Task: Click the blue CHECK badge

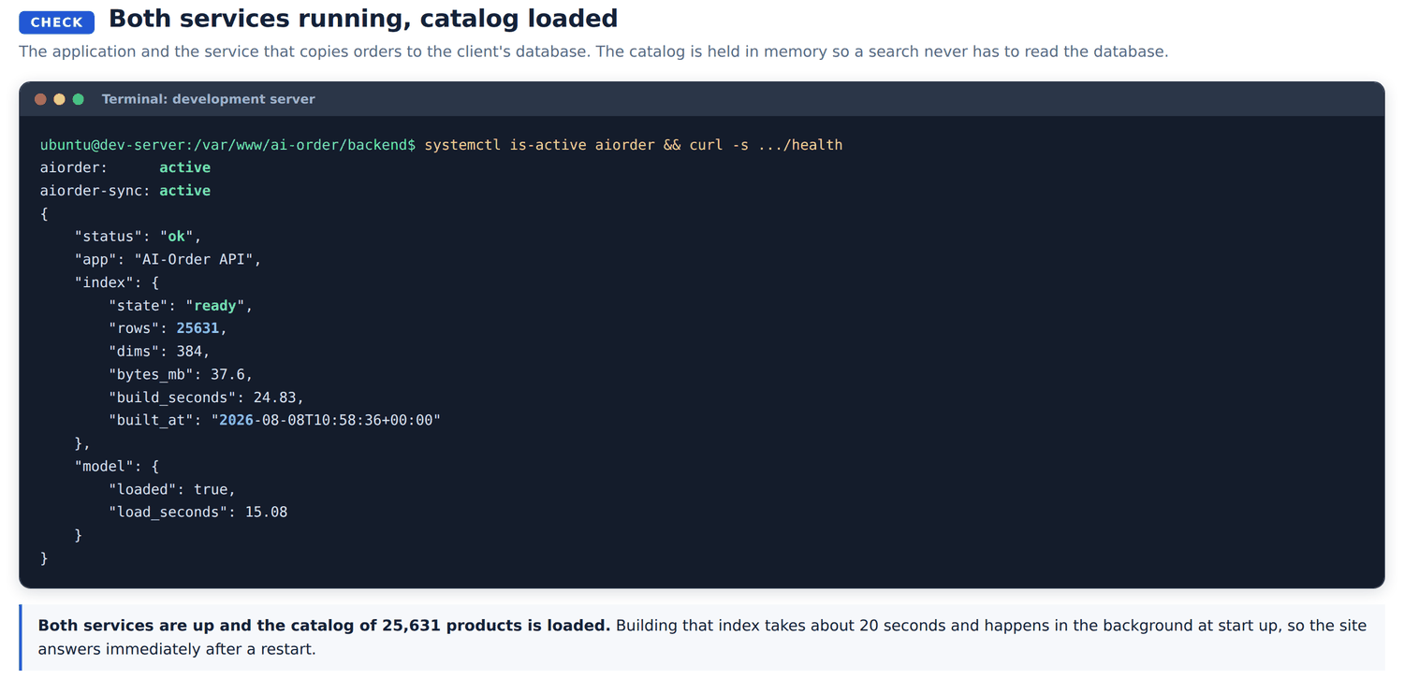Action: click(57, 22)
